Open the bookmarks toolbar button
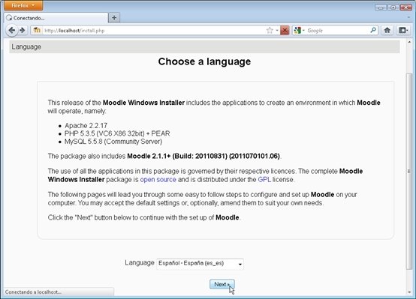This screenshot has width=416, height=299. click(x=403, y=31)
